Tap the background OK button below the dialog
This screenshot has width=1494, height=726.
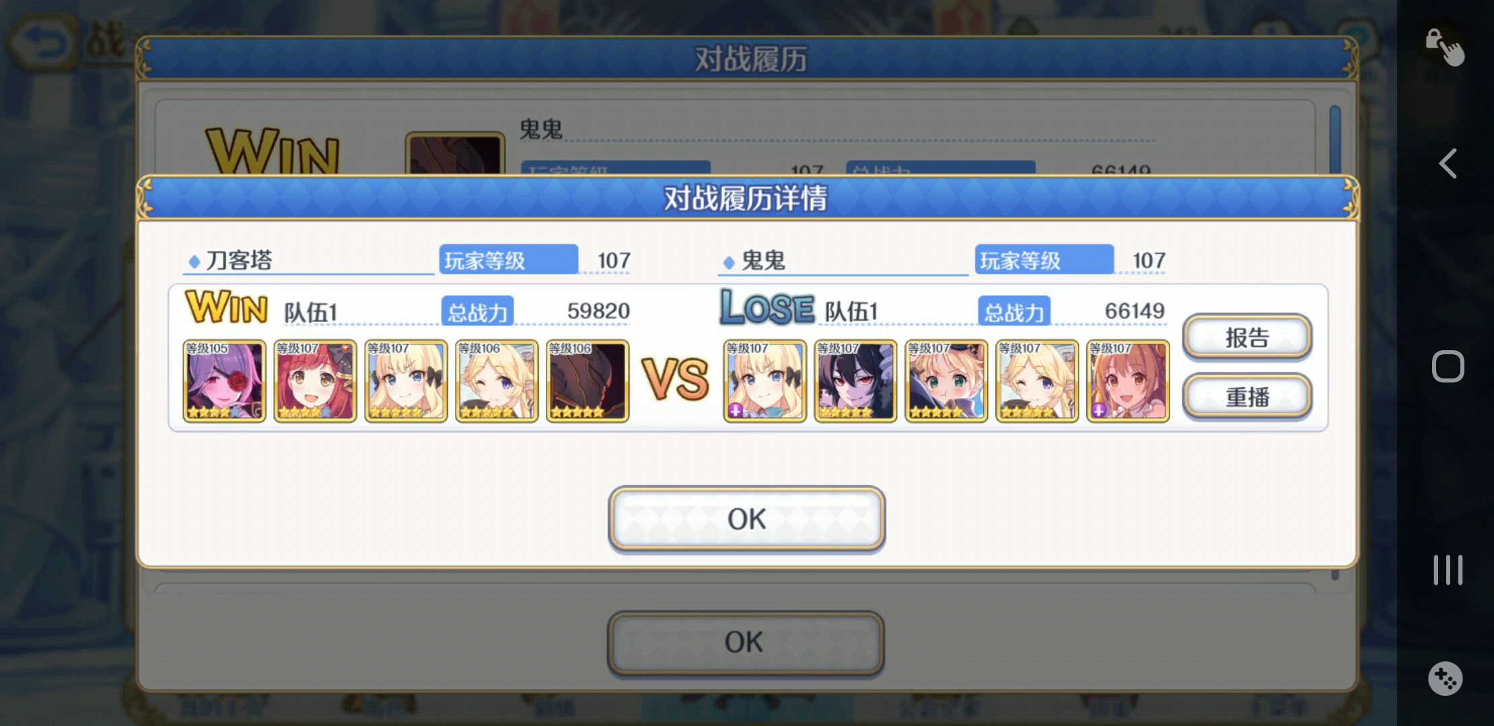coord(745,642)
